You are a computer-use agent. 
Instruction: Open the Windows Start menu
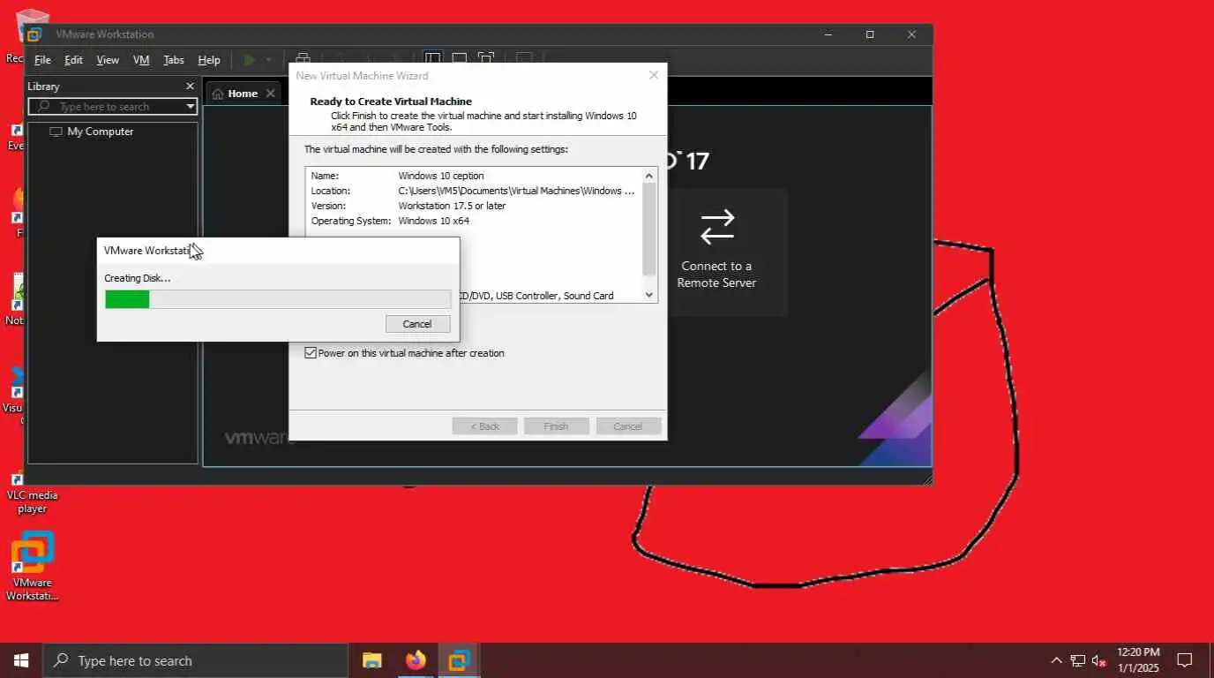pyautogui.click(x=21, y=660)
